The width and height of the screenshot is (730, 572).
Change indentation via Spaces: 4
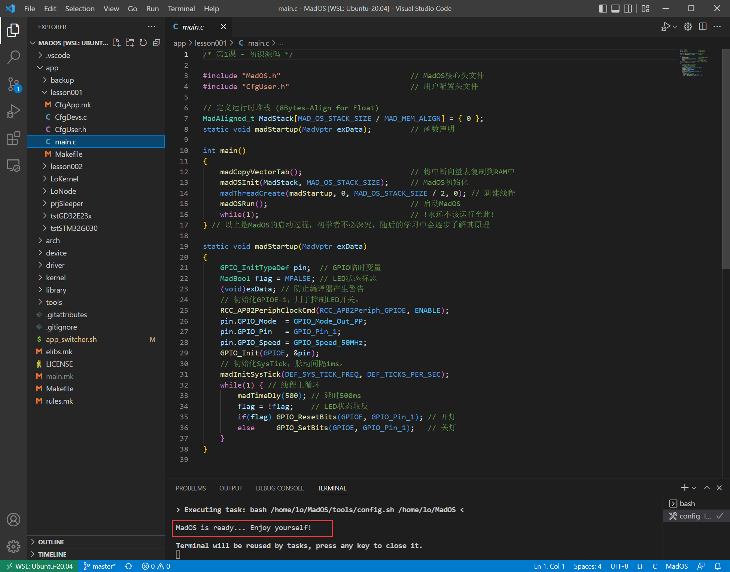(x=587, y=566)
